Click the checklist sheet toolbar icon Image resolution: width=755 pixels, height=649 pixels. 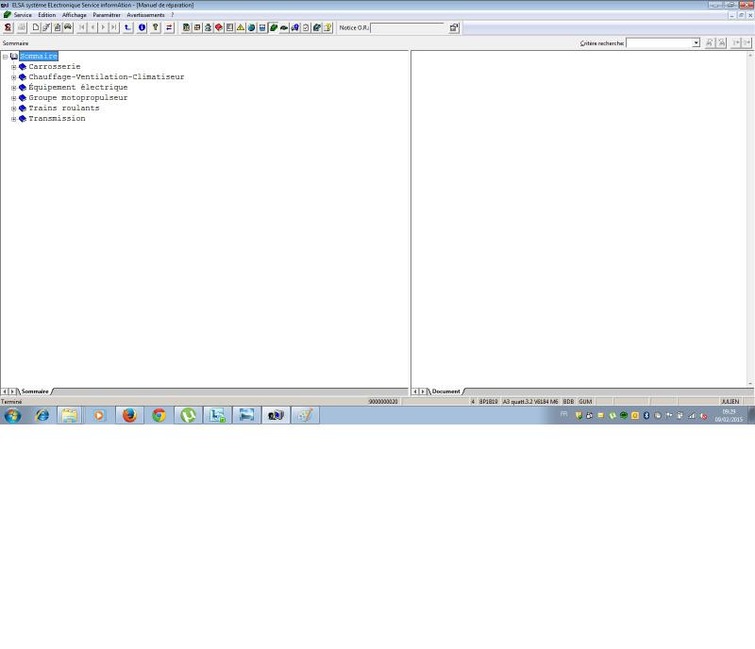[x=306, y=27]
